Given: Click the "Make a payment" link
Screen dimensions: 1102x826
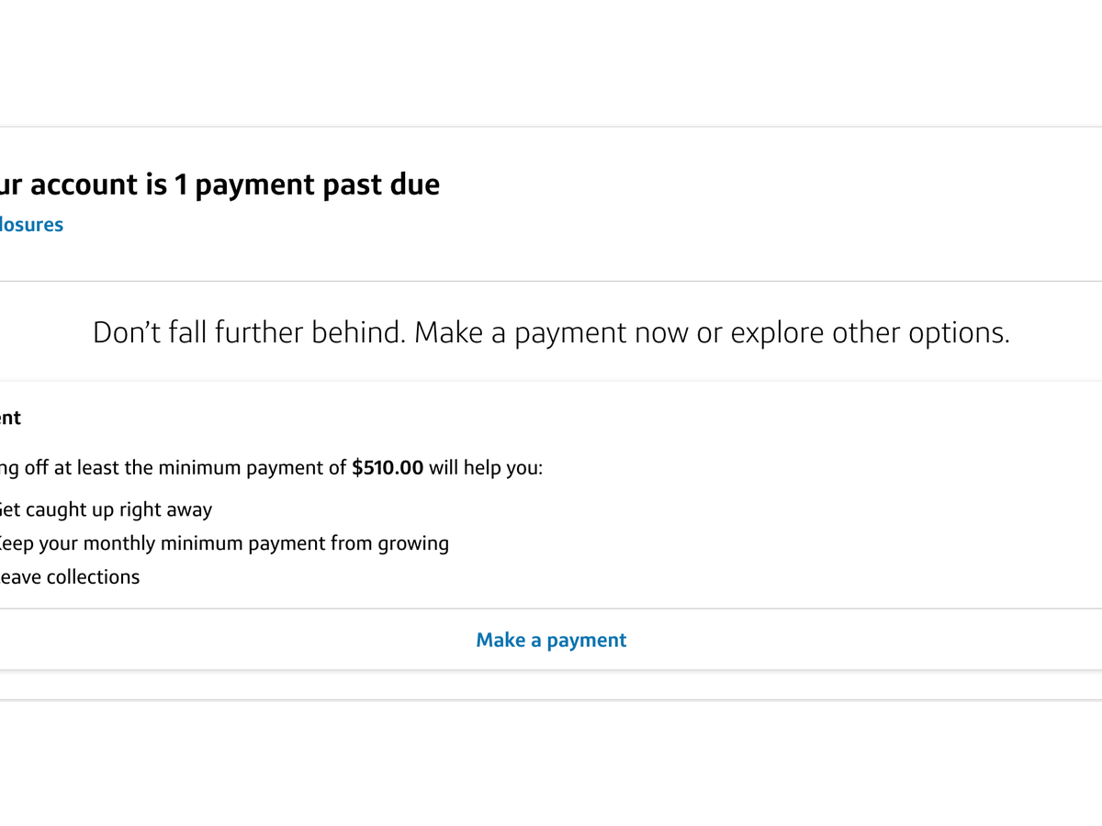Looking at the screenshot, I should click(551, 640).
